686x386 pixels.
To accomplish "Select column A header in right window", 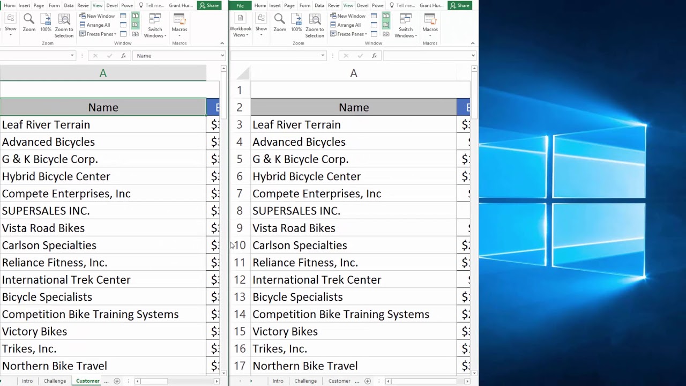I will 354,73.
